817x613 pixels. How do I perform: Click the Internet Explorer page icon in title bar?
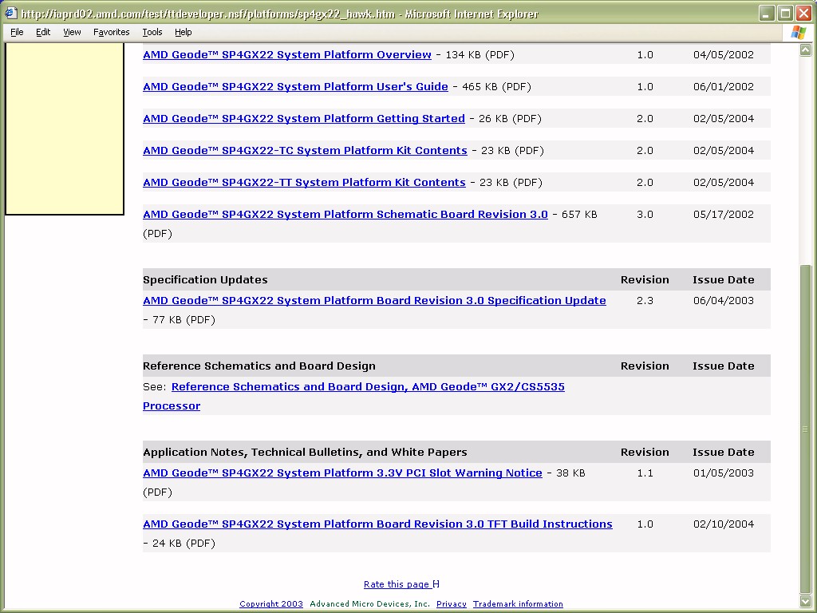tap(10, 14)
